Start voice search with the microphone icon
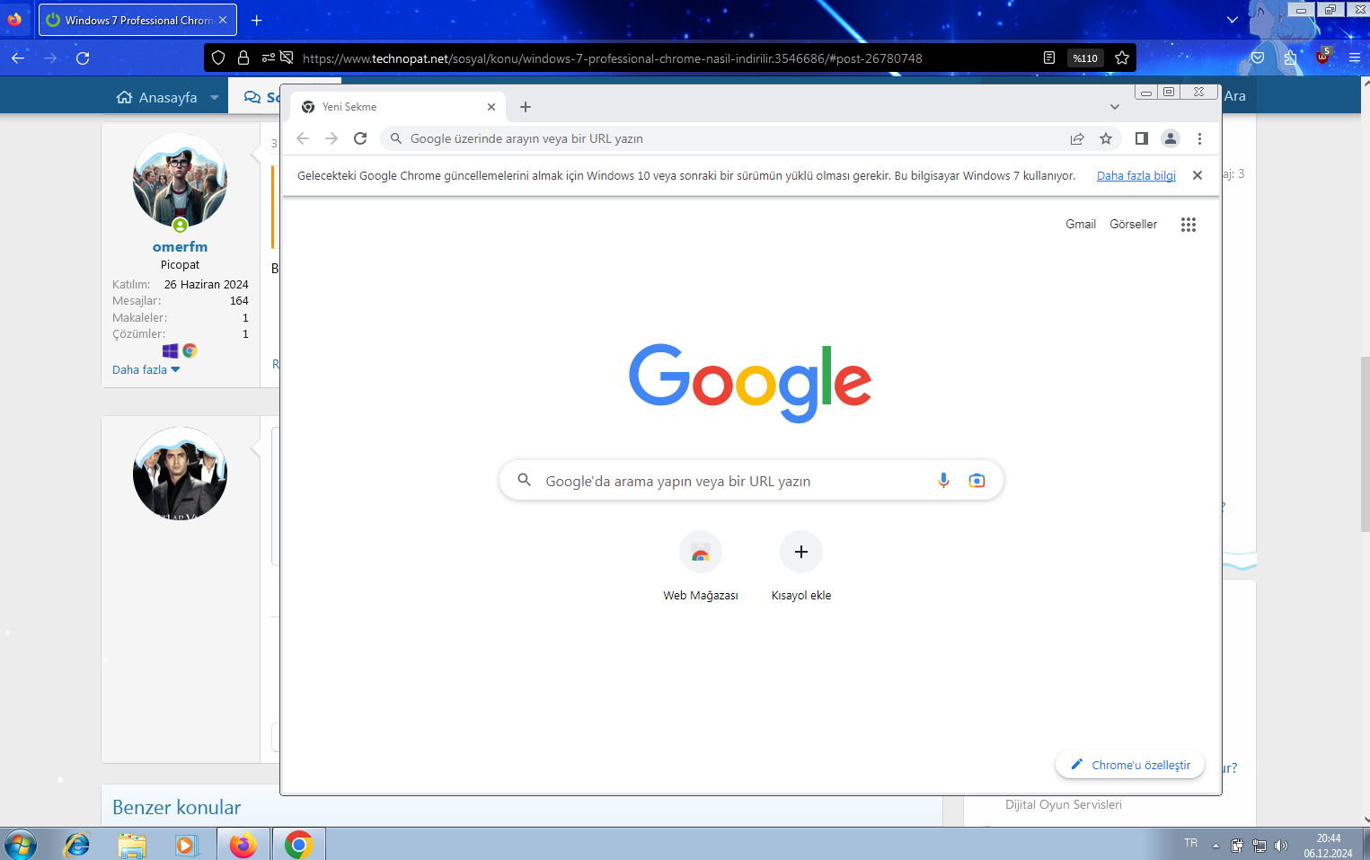Image resolution: width=1370 pixels, height=860 pixels. [x=943, y=481]
